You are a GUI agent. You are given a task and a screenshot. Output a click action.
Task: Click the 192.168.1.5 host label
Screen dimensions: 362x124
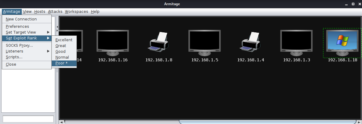pos(205,60)
